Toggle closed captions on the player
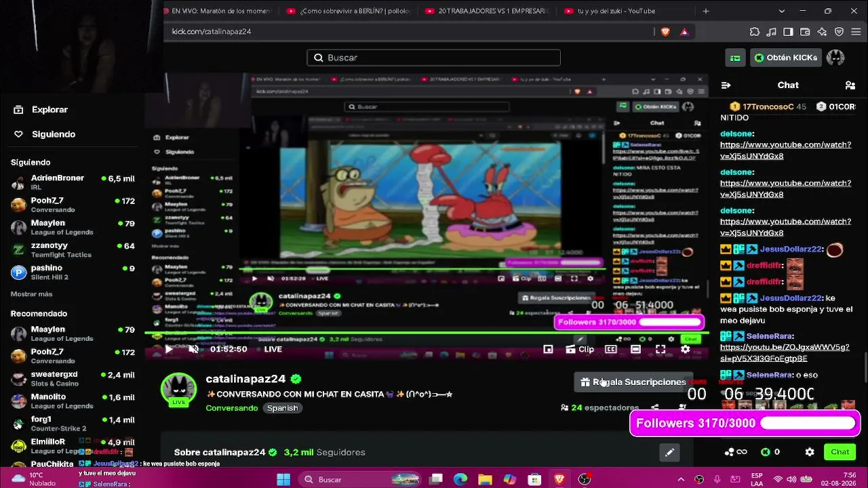868x488 pixels. [611, 349]
